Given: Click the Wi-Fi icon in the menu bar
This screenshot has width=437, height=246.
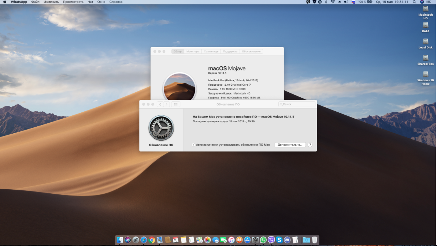Looking at the screenshot, I should (x=332, y=2).
